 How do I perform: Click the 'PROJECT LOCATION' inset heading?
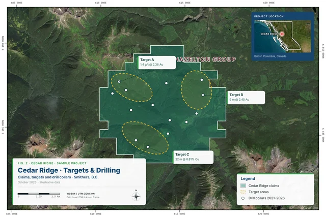(x=268, y=16)
